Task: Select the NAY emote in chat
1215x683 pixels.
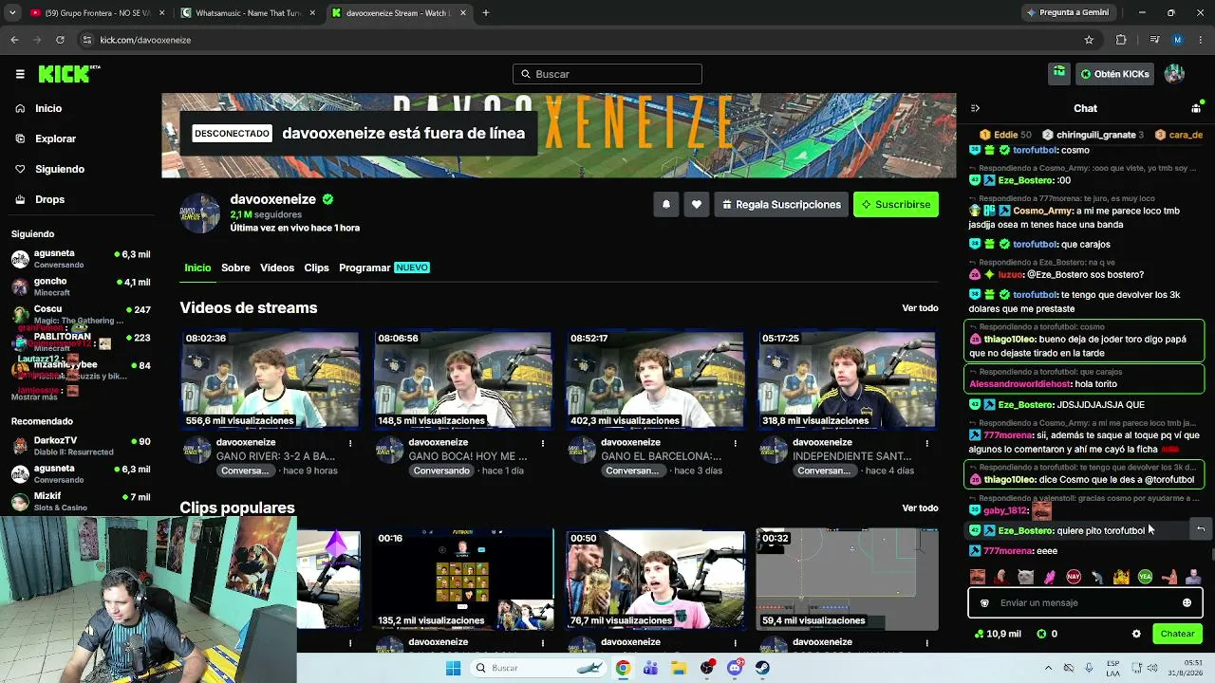Action: 1074,577
